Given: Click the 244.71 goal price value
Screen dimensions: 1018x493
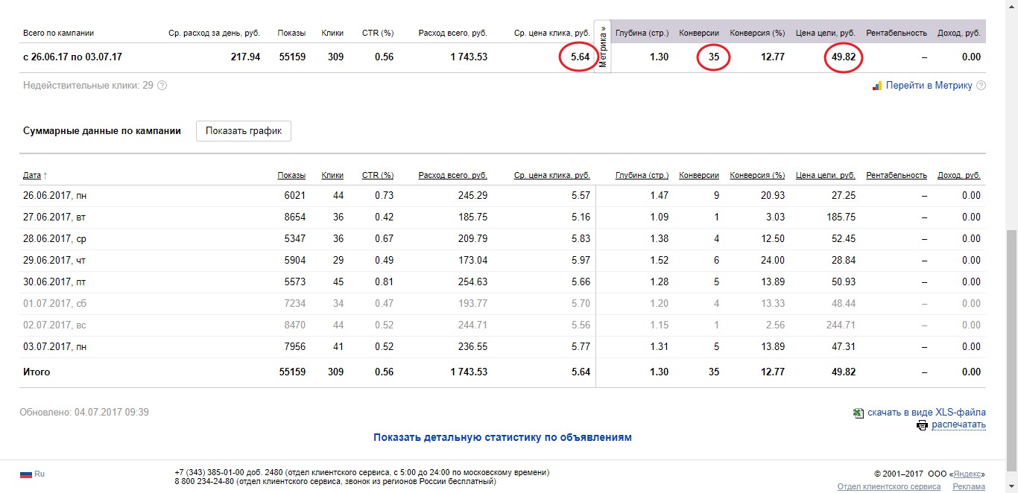Looking at the screenshot, I should tap(841, 325).
